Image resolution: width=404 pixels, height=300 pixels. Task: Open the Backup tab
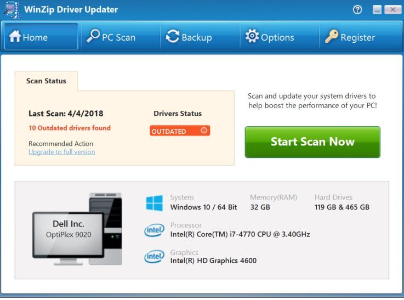click(x=200, y=36)
